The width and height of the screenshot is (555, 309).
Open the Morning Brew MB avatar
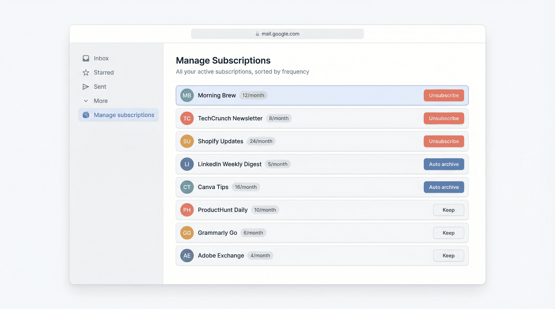187,95
